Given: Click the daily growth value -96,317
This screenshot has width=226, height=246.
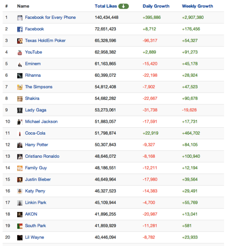Looking at the screenshot, I should click(150, 41).
